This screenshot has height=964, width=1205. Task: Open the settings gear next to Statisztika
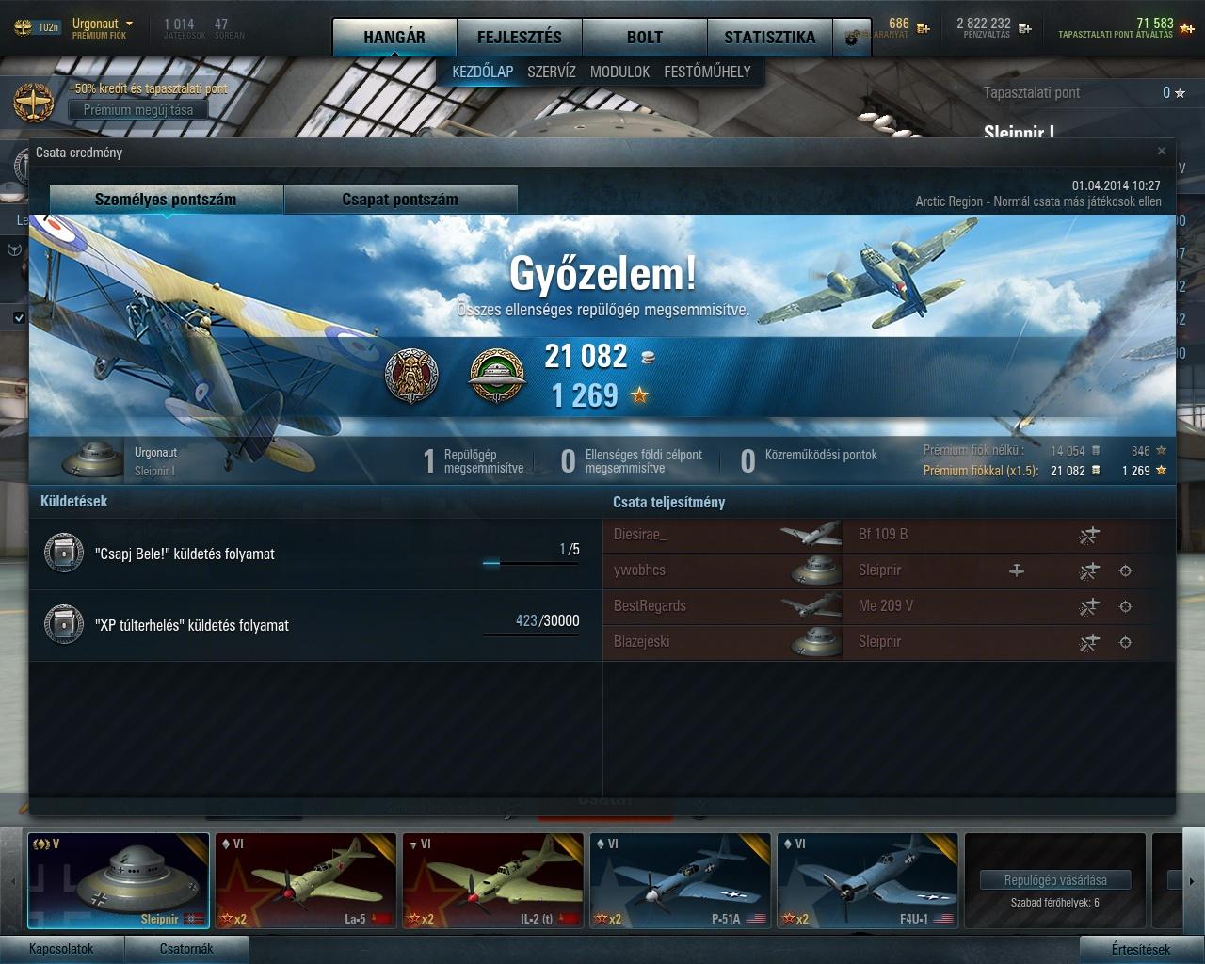pyautogui.click(x=853, y=38)
